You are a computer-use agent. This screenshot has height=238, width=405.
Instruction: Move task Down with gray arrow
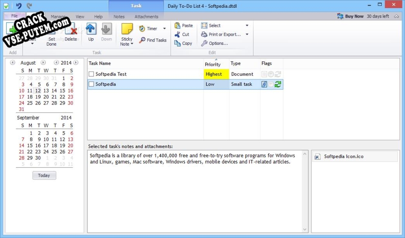(106, 29)
